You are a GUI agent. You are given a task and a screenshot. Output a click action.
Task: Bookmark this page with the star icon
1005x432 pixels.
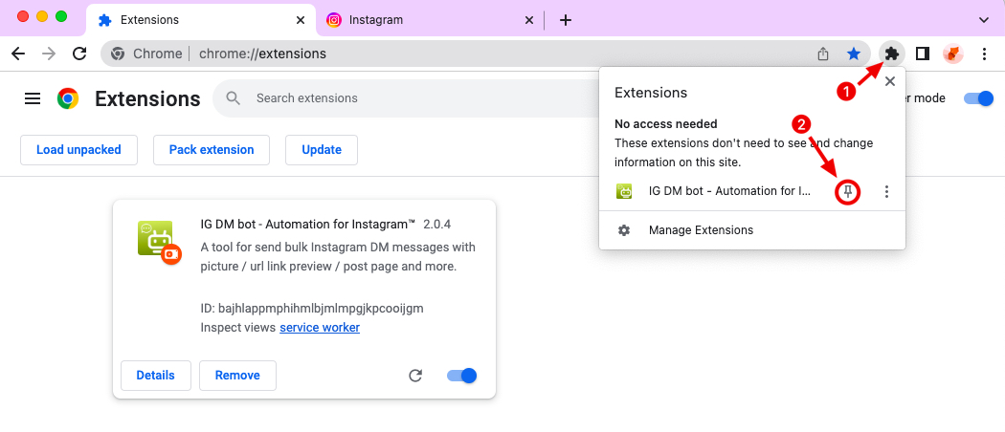853,54
